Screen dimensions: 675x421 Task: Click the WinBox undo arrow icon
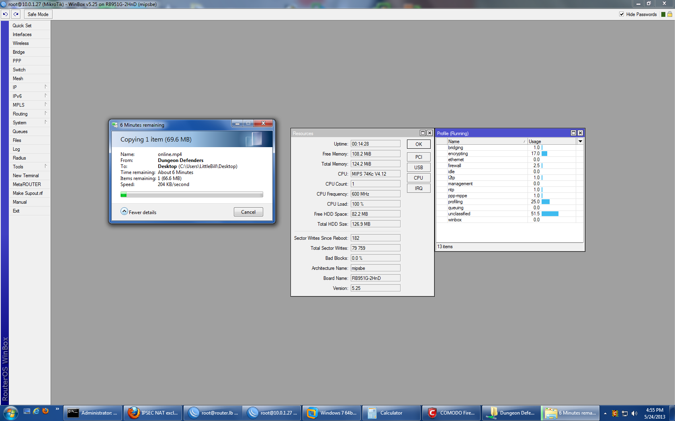point(5,14)
